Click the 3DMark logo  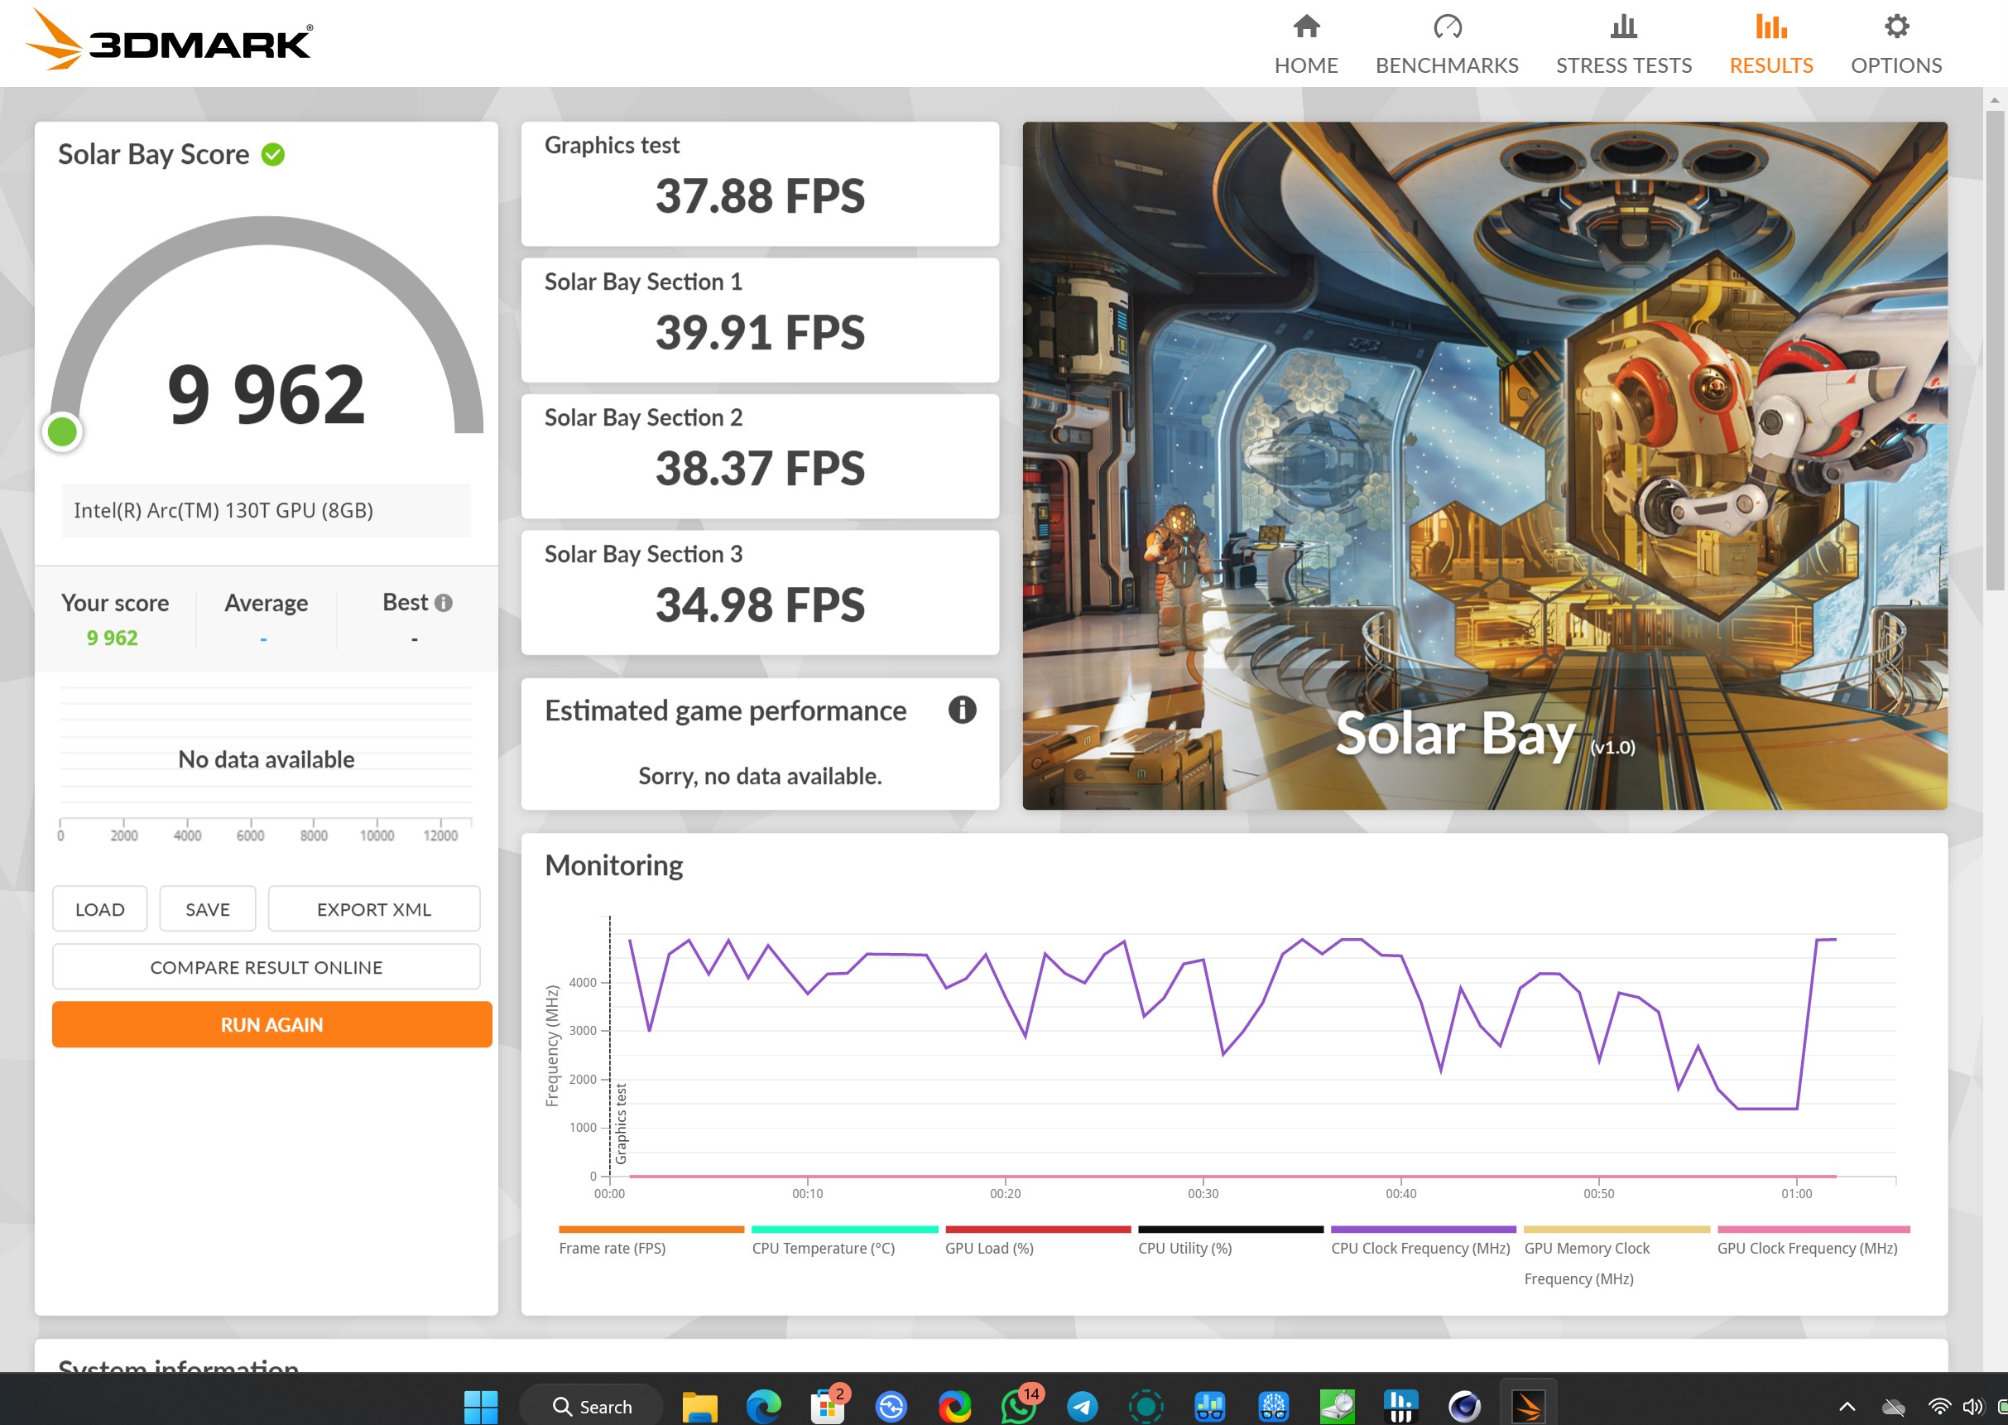pyautogui.click(x=170, y=40)
